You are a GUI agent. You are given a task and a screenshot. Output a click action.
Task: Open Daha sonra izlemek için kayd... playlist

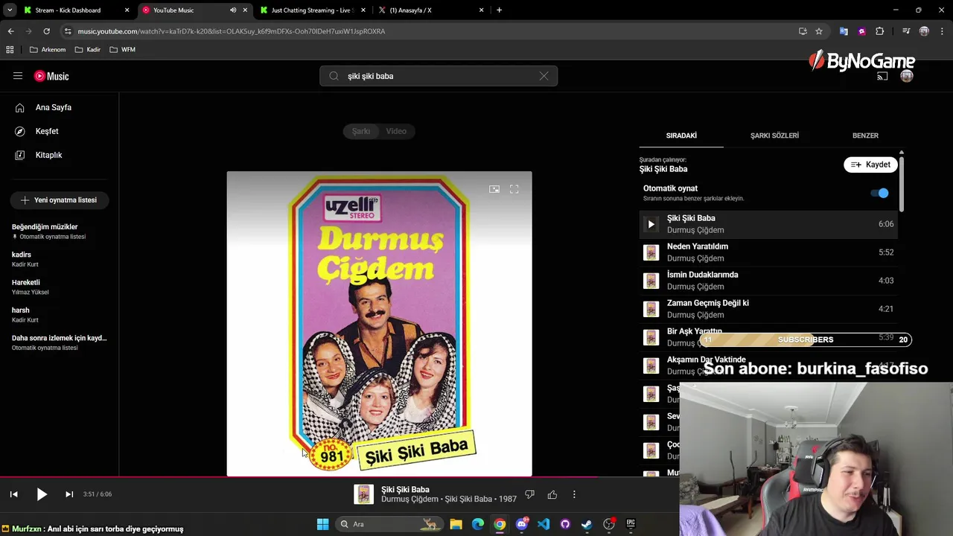tap(60, 342)
